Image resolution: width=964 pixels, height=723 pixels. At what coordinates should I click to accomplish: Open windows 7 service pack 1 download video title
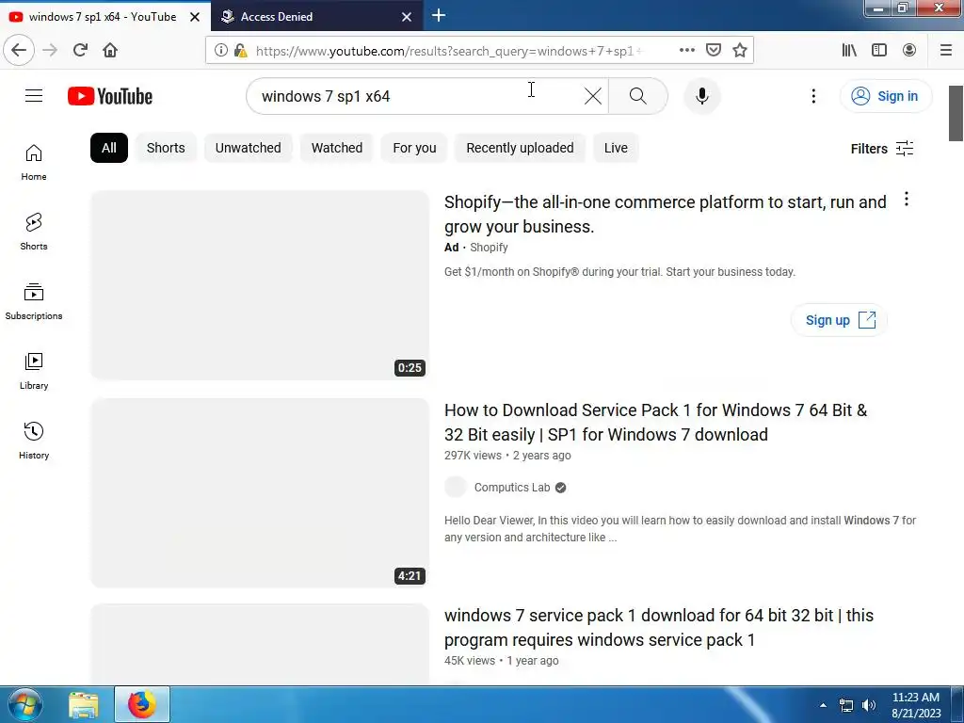pyautogui.click(x=658, y=628)
